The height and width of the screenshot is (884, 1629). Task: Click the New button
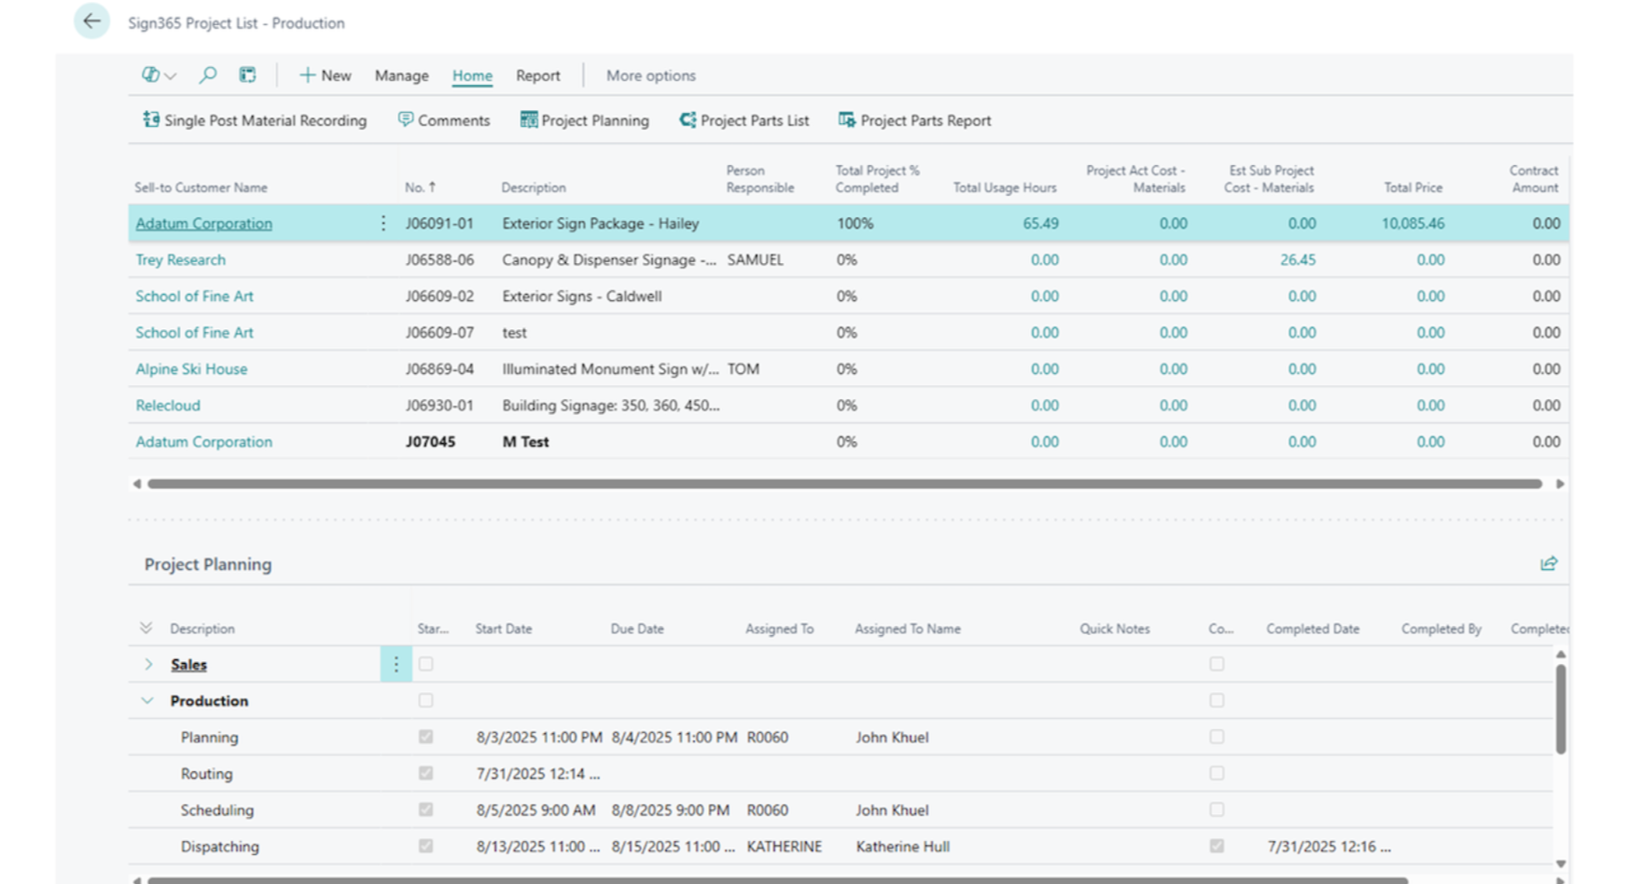tap(325, 76)
